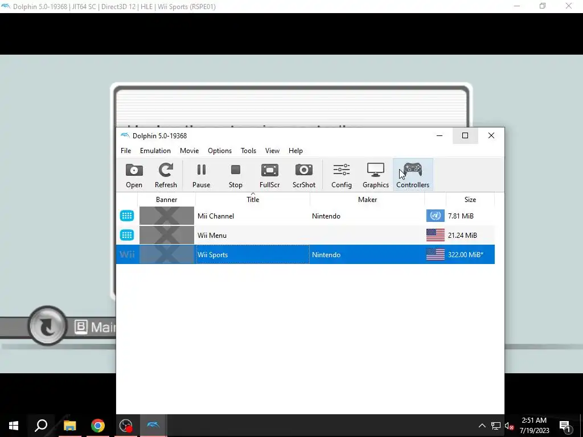
Task: Click the 7.81 MiB size value
Action: pos(461,216)
